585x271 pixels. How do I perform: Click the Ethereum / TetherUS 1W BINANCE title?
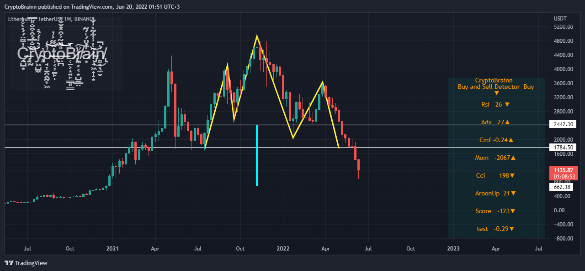click(x=52, y=19)
